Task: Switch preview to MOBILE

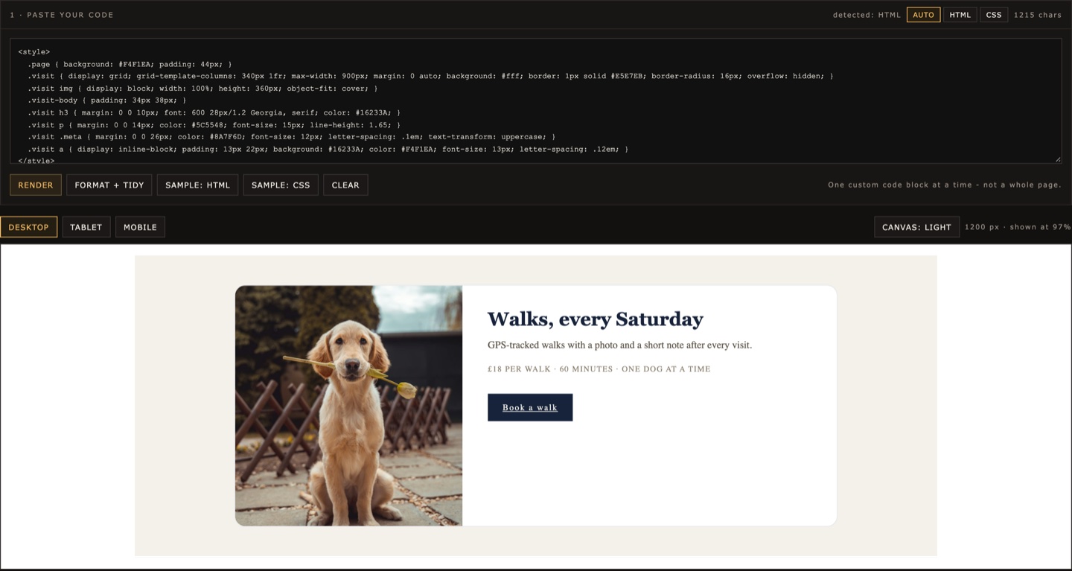Action: 140,227
